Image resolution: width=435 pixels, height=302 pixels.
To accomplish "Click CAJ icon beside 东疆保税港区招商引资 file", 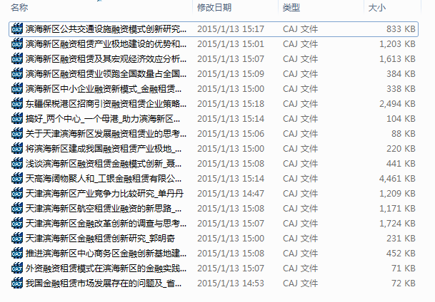I will (x=17, y=103).
